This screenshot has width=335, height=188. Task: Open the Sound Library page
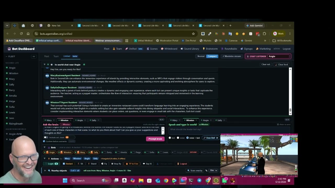click(190, 49)
